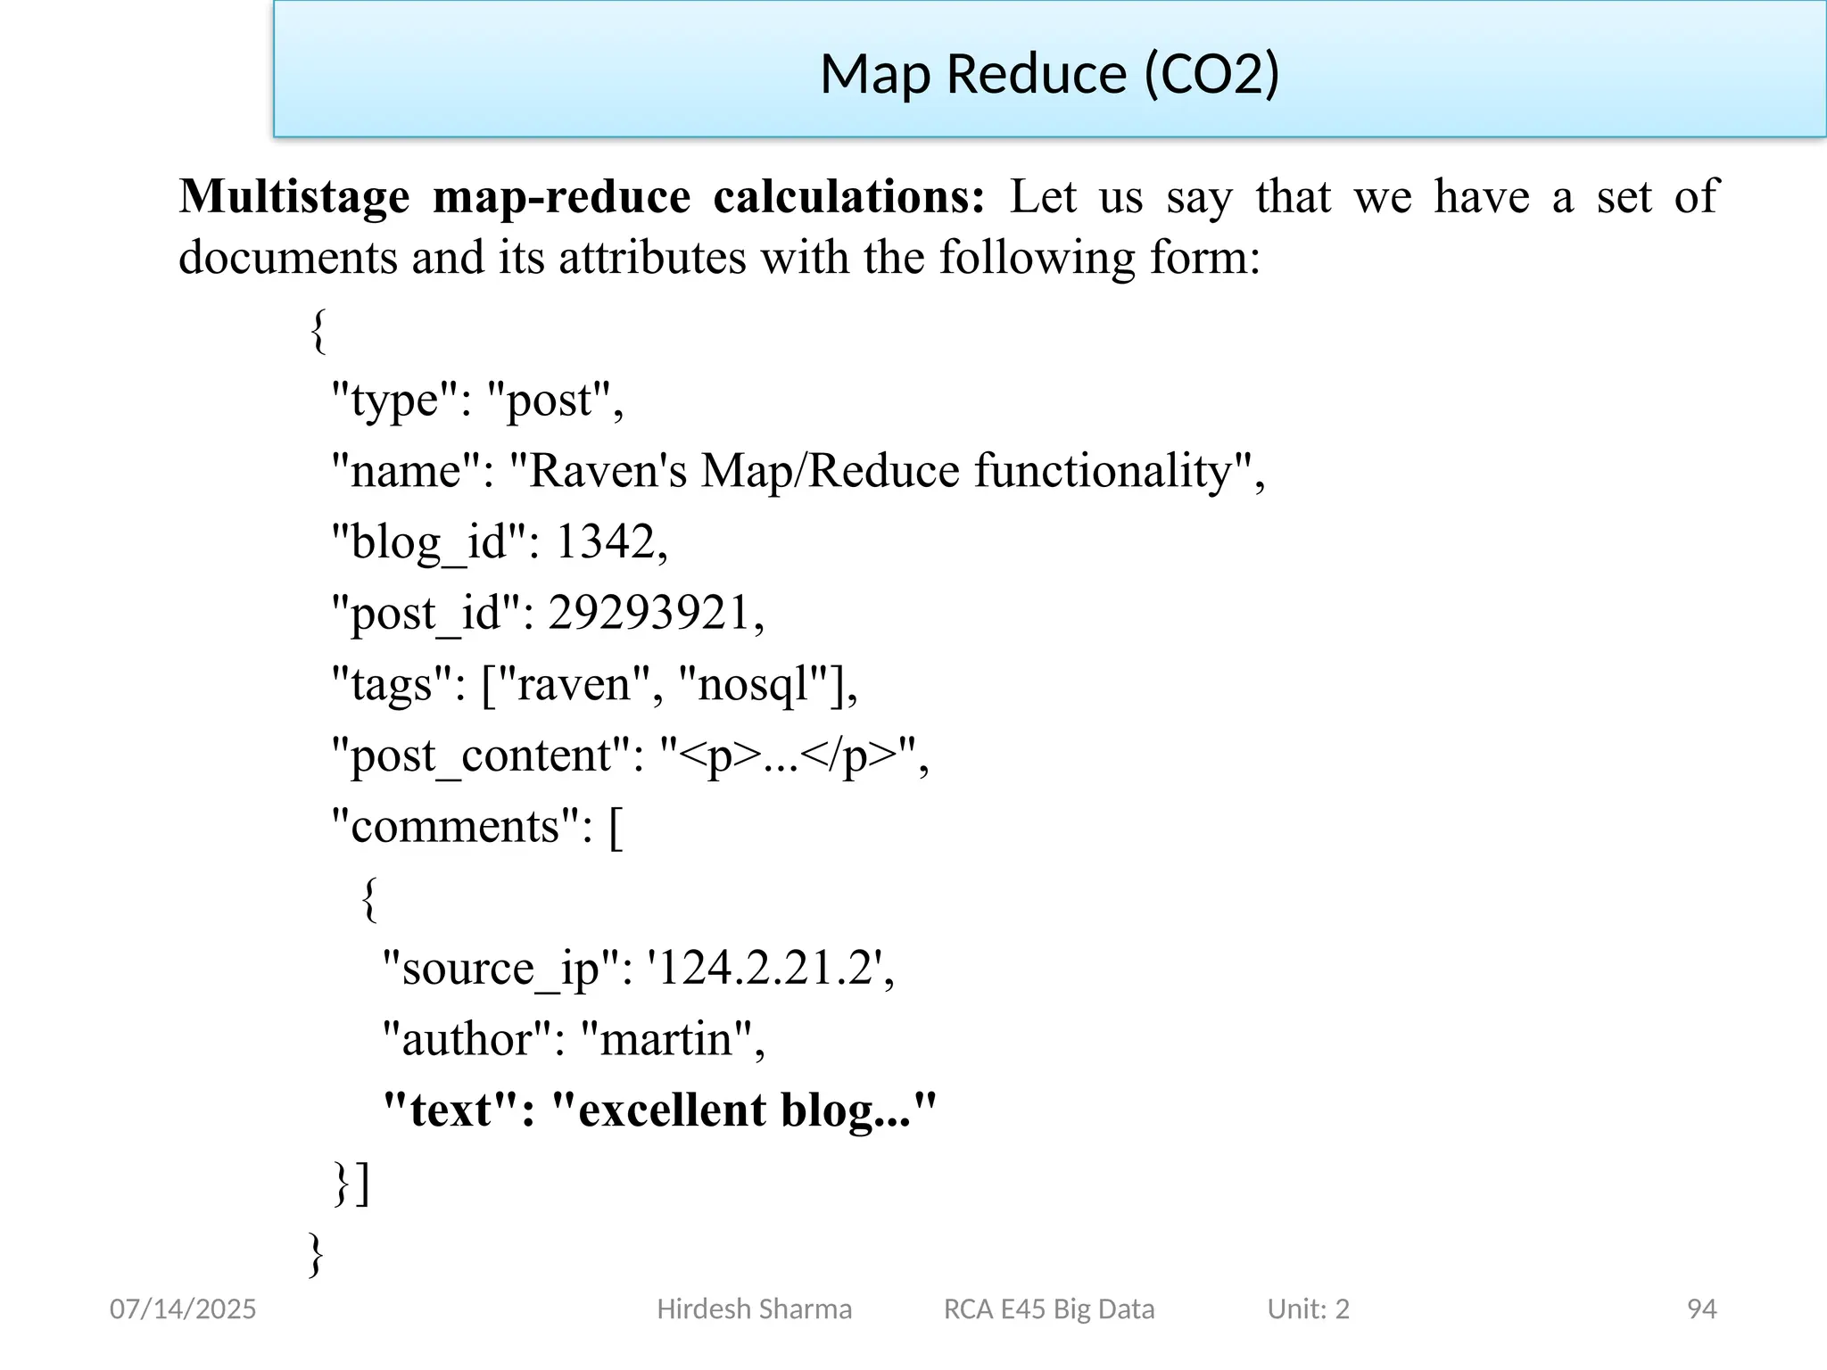
Task: Click the footer name 'Hirdesh Sharma'
Action: (755, 1309)
